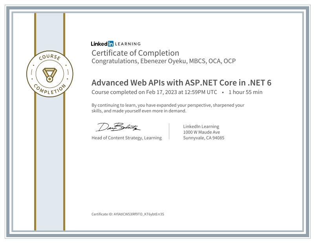This screenshot has height=243, width=315.
Task: Click 'Sunnyvale, CA 94085' text
Action: [203, 138]
